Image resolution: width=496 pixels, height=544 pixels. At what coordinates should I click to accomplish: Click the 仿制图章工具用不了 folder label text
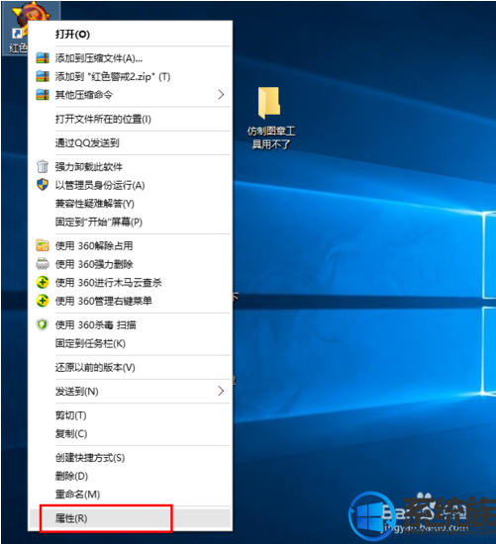point(271,137)
